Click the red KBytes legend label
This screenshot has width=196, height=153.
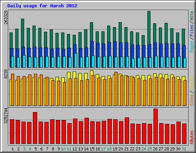[x=192, y=137]
